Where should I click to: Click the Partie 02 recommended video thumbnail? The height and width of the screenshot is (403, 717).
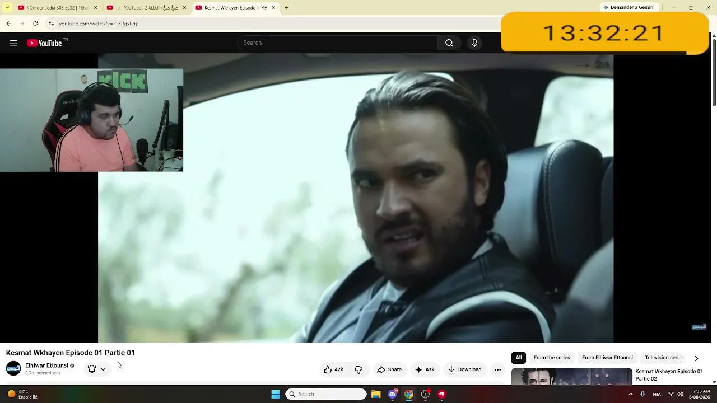pyautogui.click(x=572, y=377)
